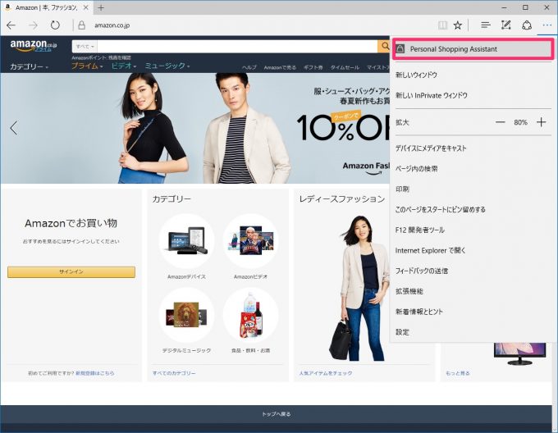Viewport: 558px width, 433px height.
Task: Show previous banner with left arrow
Action: (14, 128)
